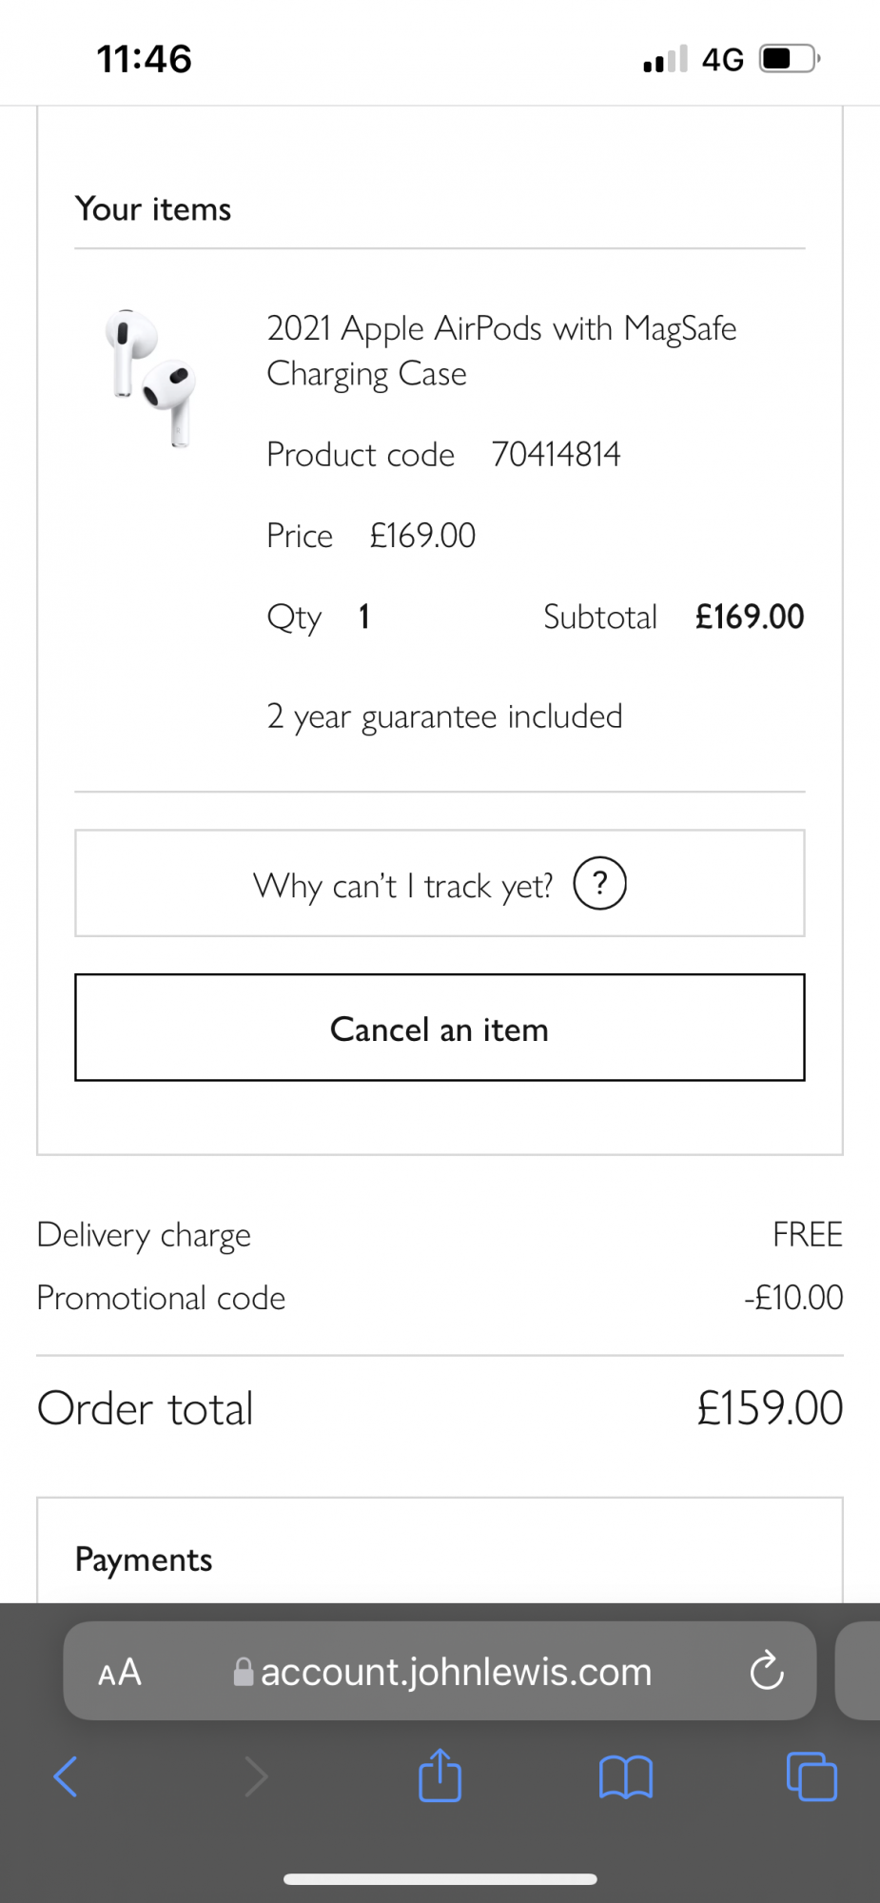880x1903 pixels.
Task: Tap the £159.00 order total
Action: click(770, 1408)
